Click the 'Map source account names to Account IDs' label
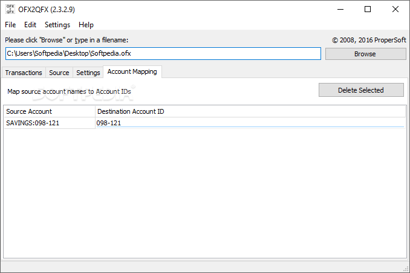The height and width of the screenshot is (273, 410). [69, 91]
